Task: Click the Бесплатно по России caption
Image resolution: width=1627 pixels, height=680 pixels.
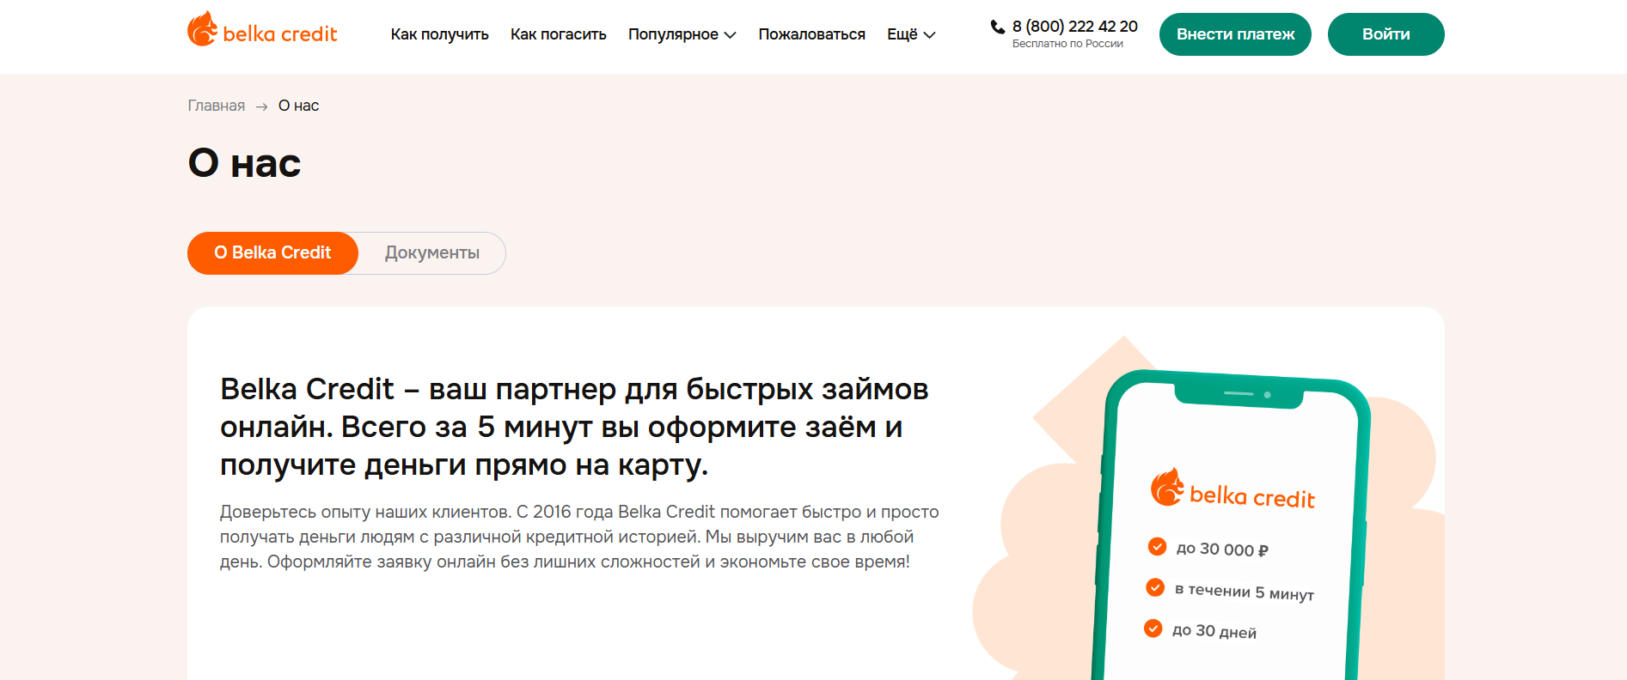Action: tap(1067, 44)
